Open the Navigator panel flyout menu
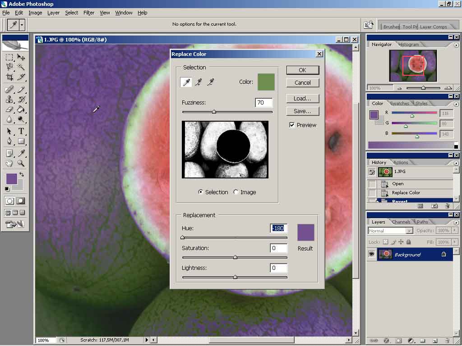Screen dimensions: 462x346 [456, 45]
